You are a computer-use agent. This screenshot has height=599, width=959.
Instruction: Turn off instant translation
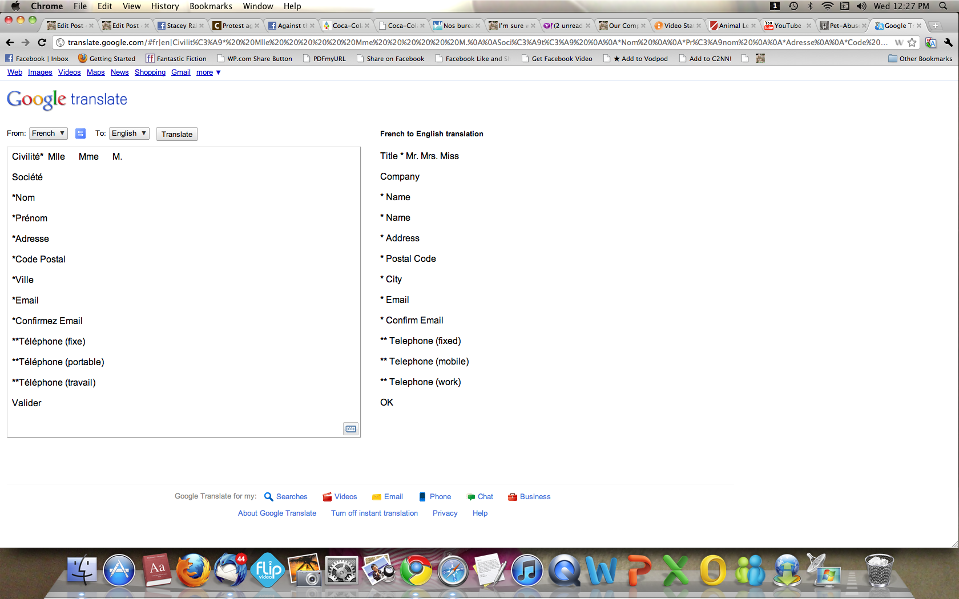pyautogui.click(x=374, y=513)
